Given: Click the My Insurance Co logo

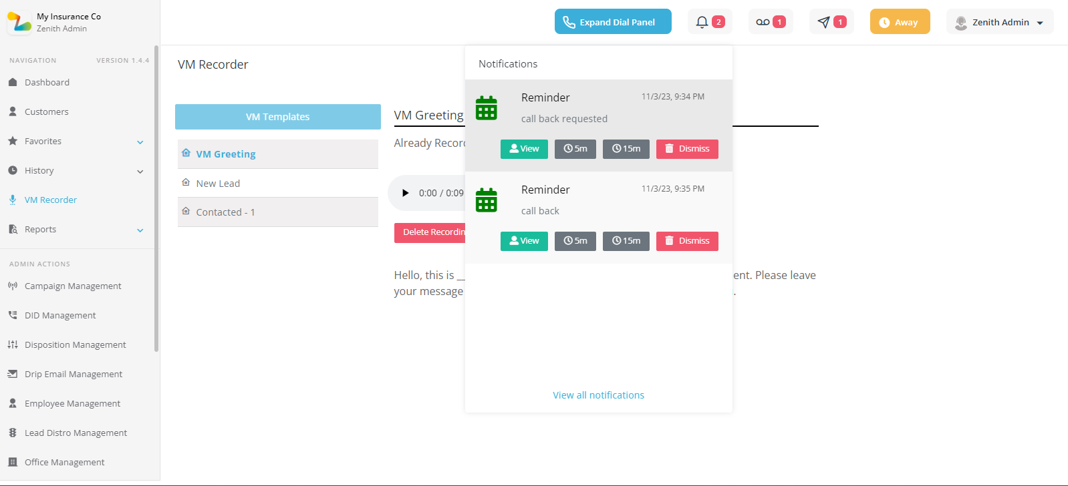Looking at the screenshot, I should click(19, 22).
